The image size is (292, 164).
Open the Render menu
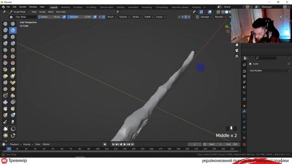click(x=23, y=7)
